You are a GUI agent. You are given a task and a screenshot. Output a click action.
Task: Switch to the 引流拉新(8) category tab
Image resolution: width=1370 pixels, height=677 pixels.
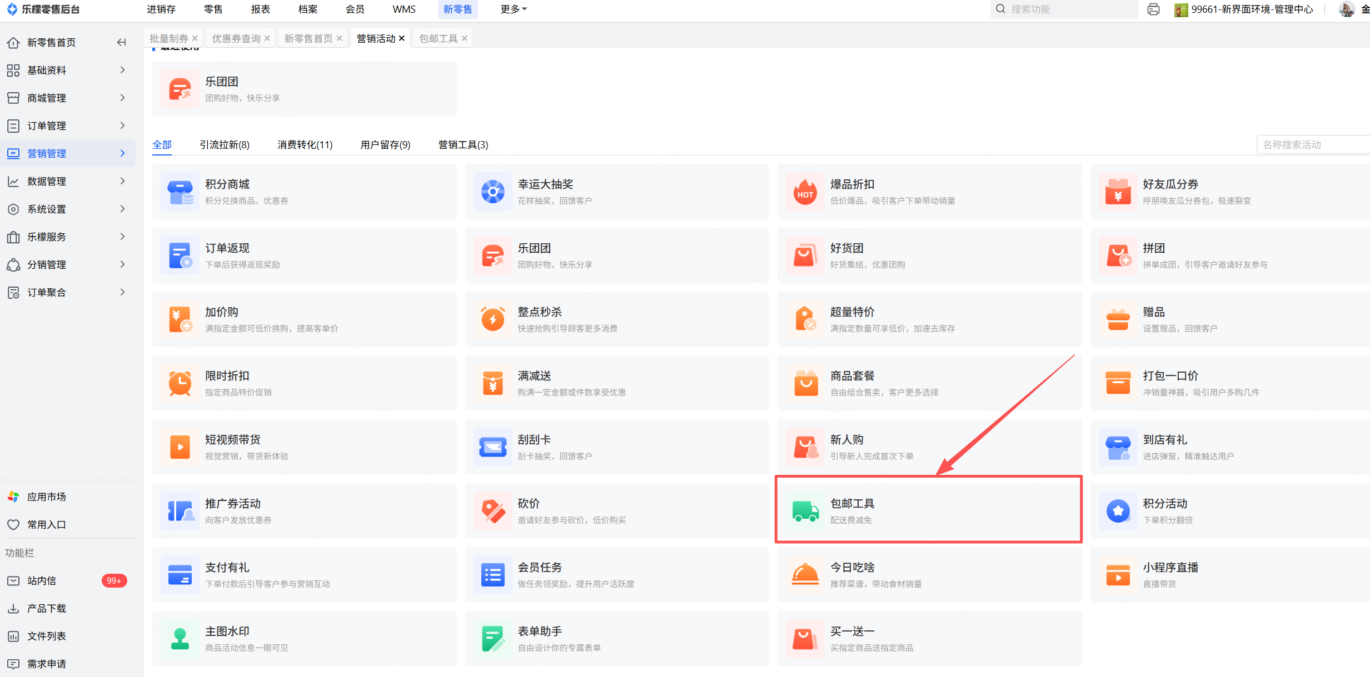pos(225,145)
